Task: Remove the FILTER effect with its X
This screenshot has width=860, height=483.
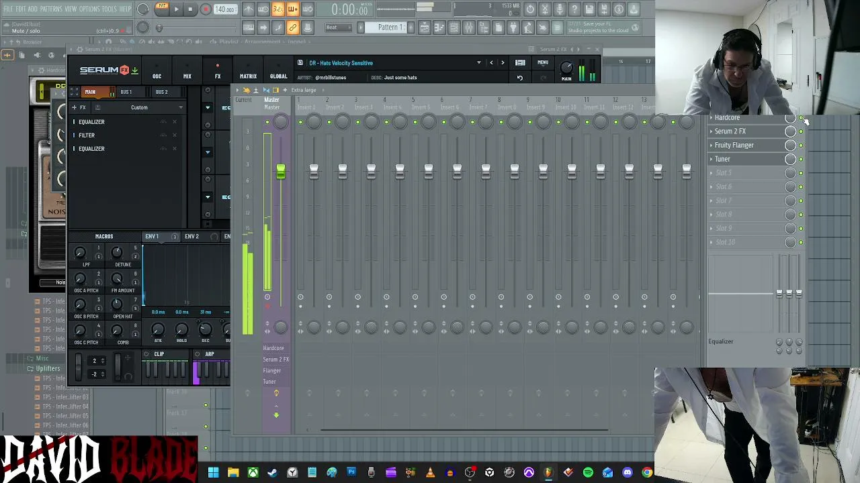Action: tap(175, 136)
